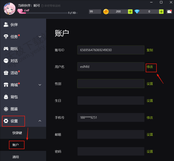Screen dimensions: 174x161
Task: Click the intimacy level progress bar
Action: 49,13
